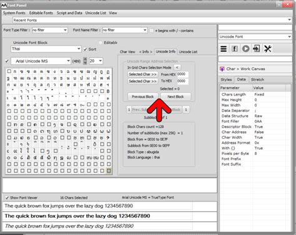296x235 pixels.
Task: Toggle the Show Font Viewer checkbox
Action: [7, 197]
